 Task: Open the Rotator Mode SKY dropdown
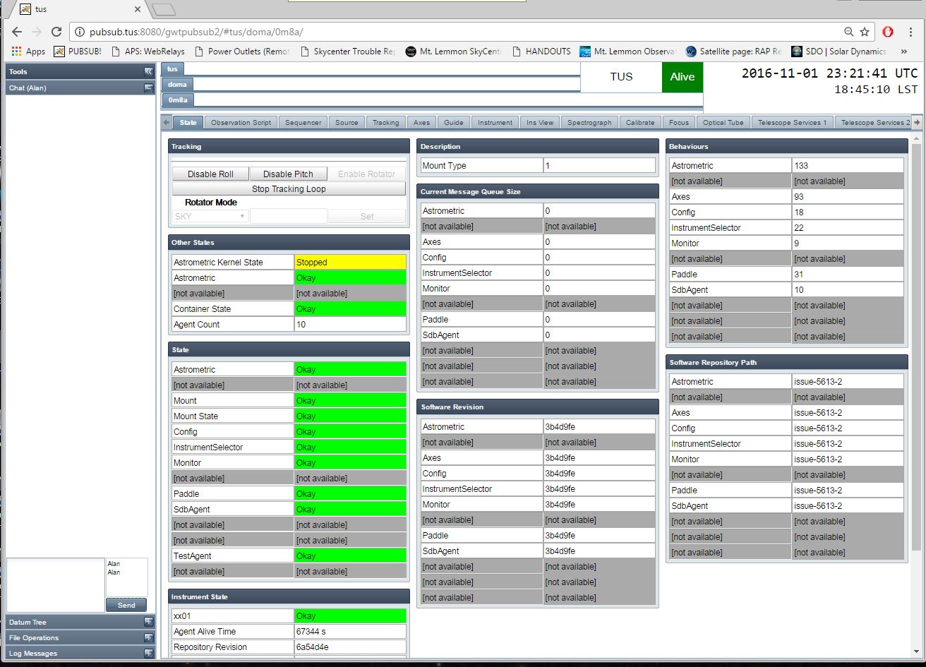pos(210,217)
